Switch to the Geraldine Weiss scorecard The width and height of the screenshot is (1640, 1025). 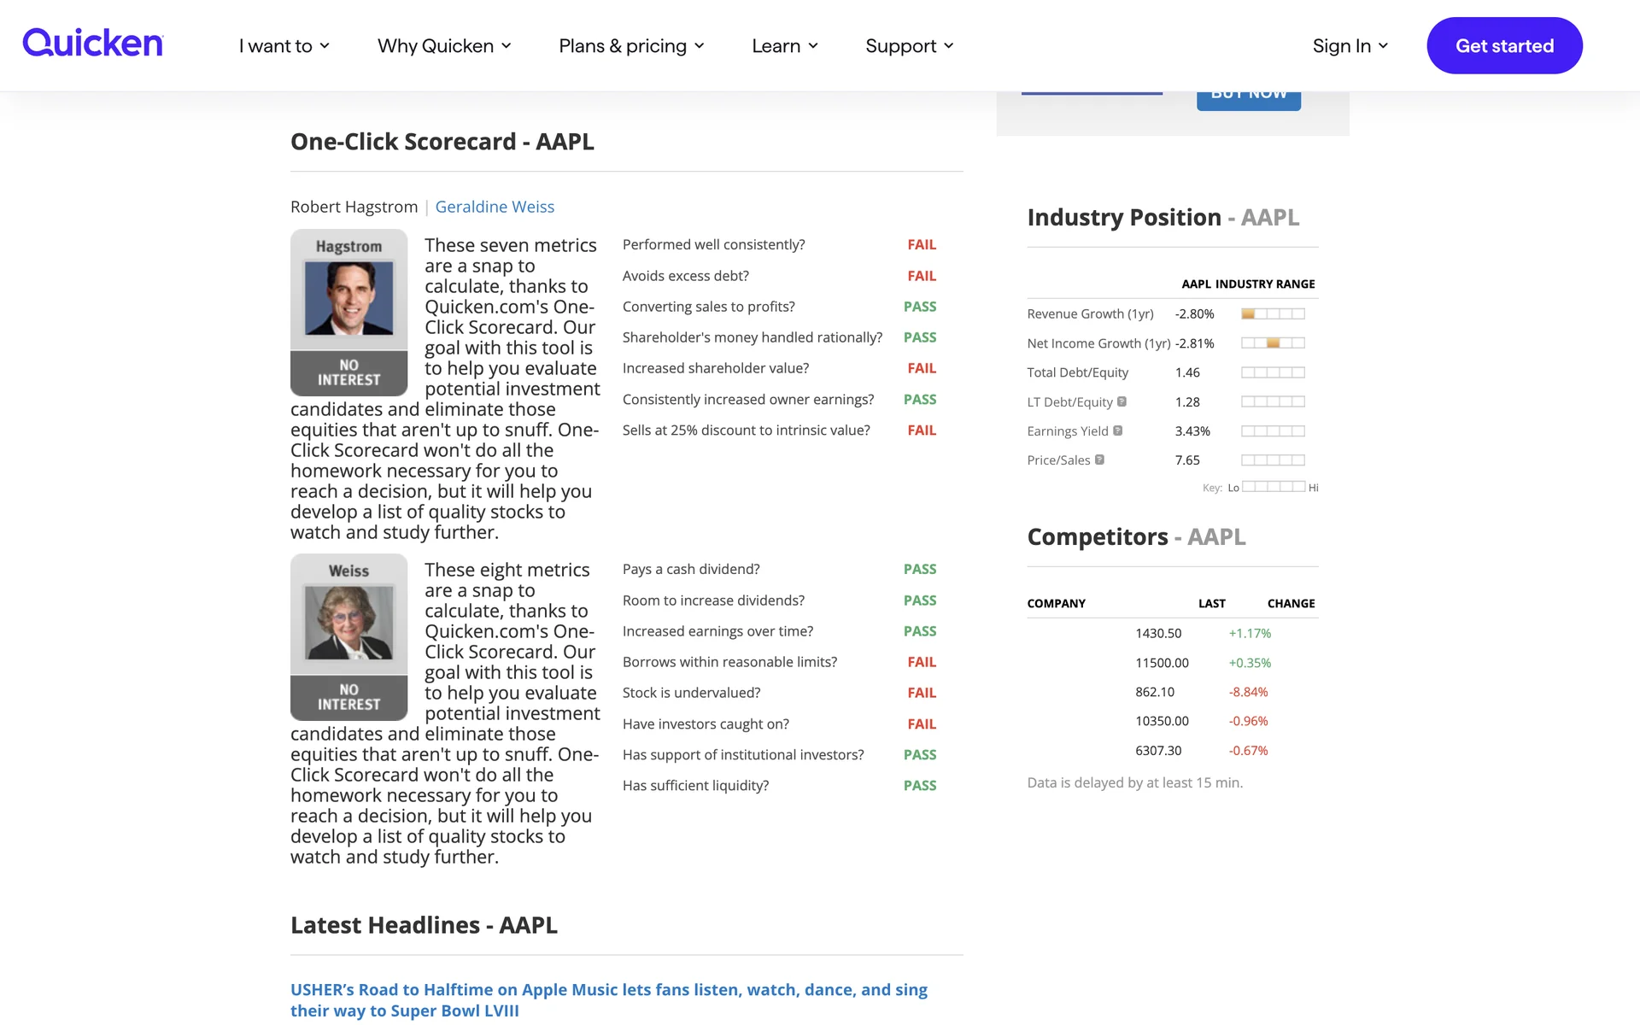tap(495, 207)
